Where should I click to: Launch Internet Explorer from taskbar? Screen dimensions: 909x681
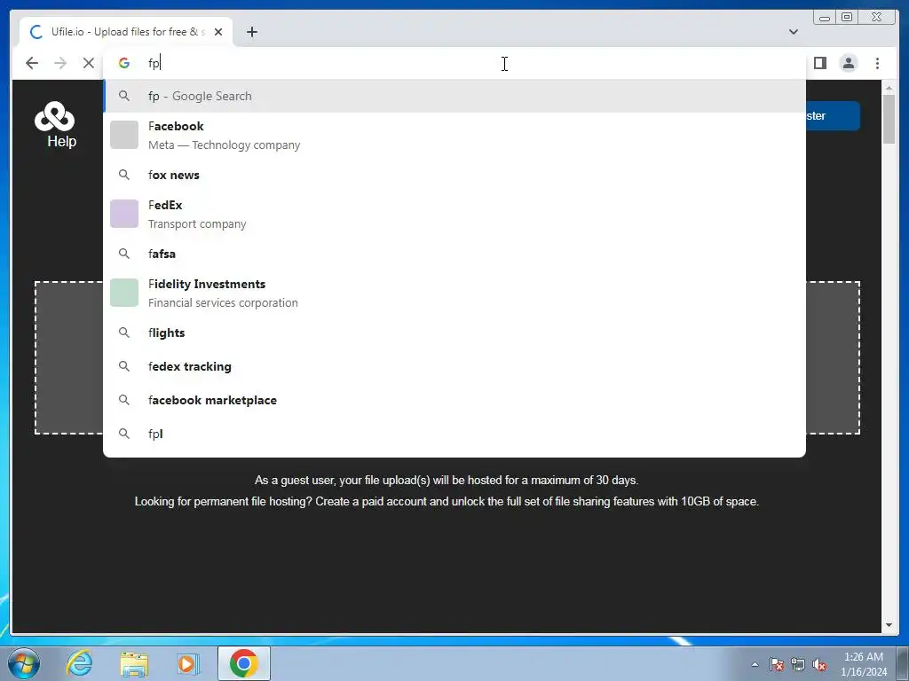point(79,663)
